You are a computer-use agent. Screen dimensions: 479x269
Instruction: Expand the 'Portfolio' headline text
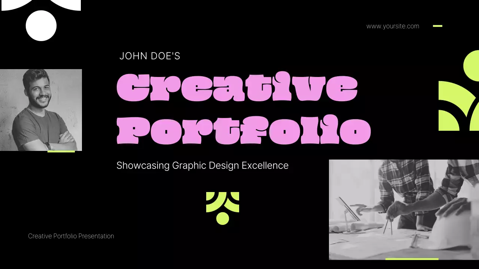242,130
